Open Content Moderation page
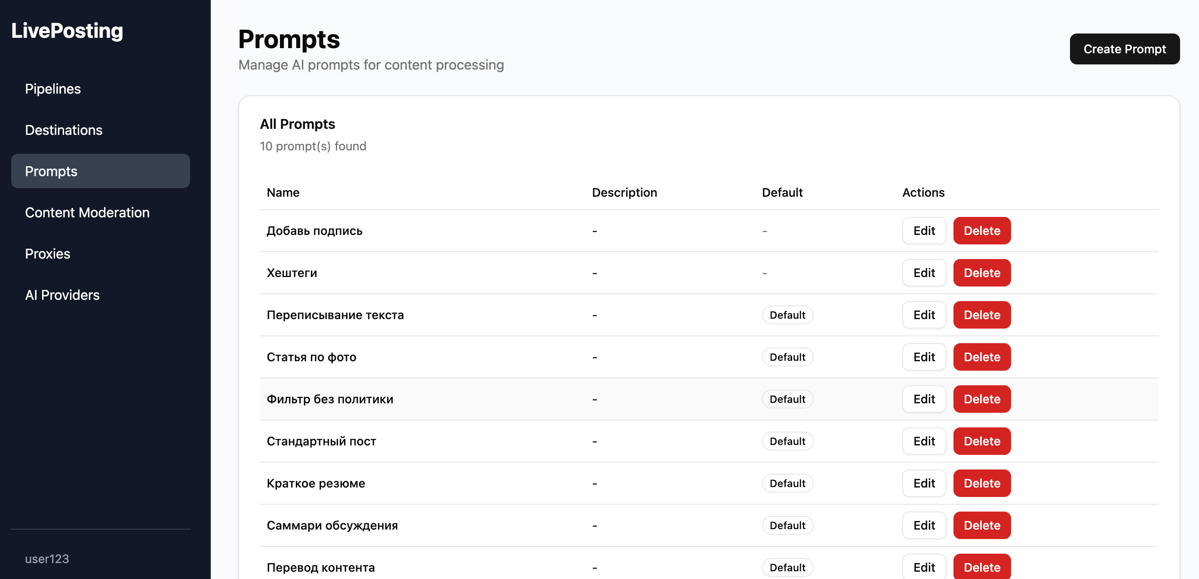Viewport: 1199px width, 579px height. coord(87,213)
